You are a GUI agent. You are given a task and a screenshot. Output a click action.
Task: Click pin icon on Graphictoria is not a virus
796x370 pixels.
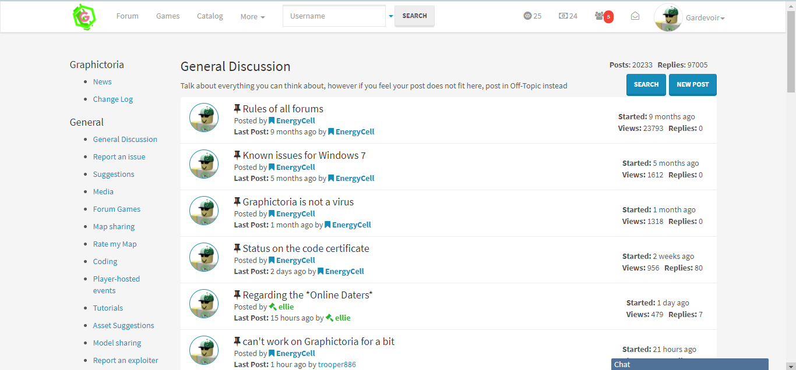pos(237,202)
